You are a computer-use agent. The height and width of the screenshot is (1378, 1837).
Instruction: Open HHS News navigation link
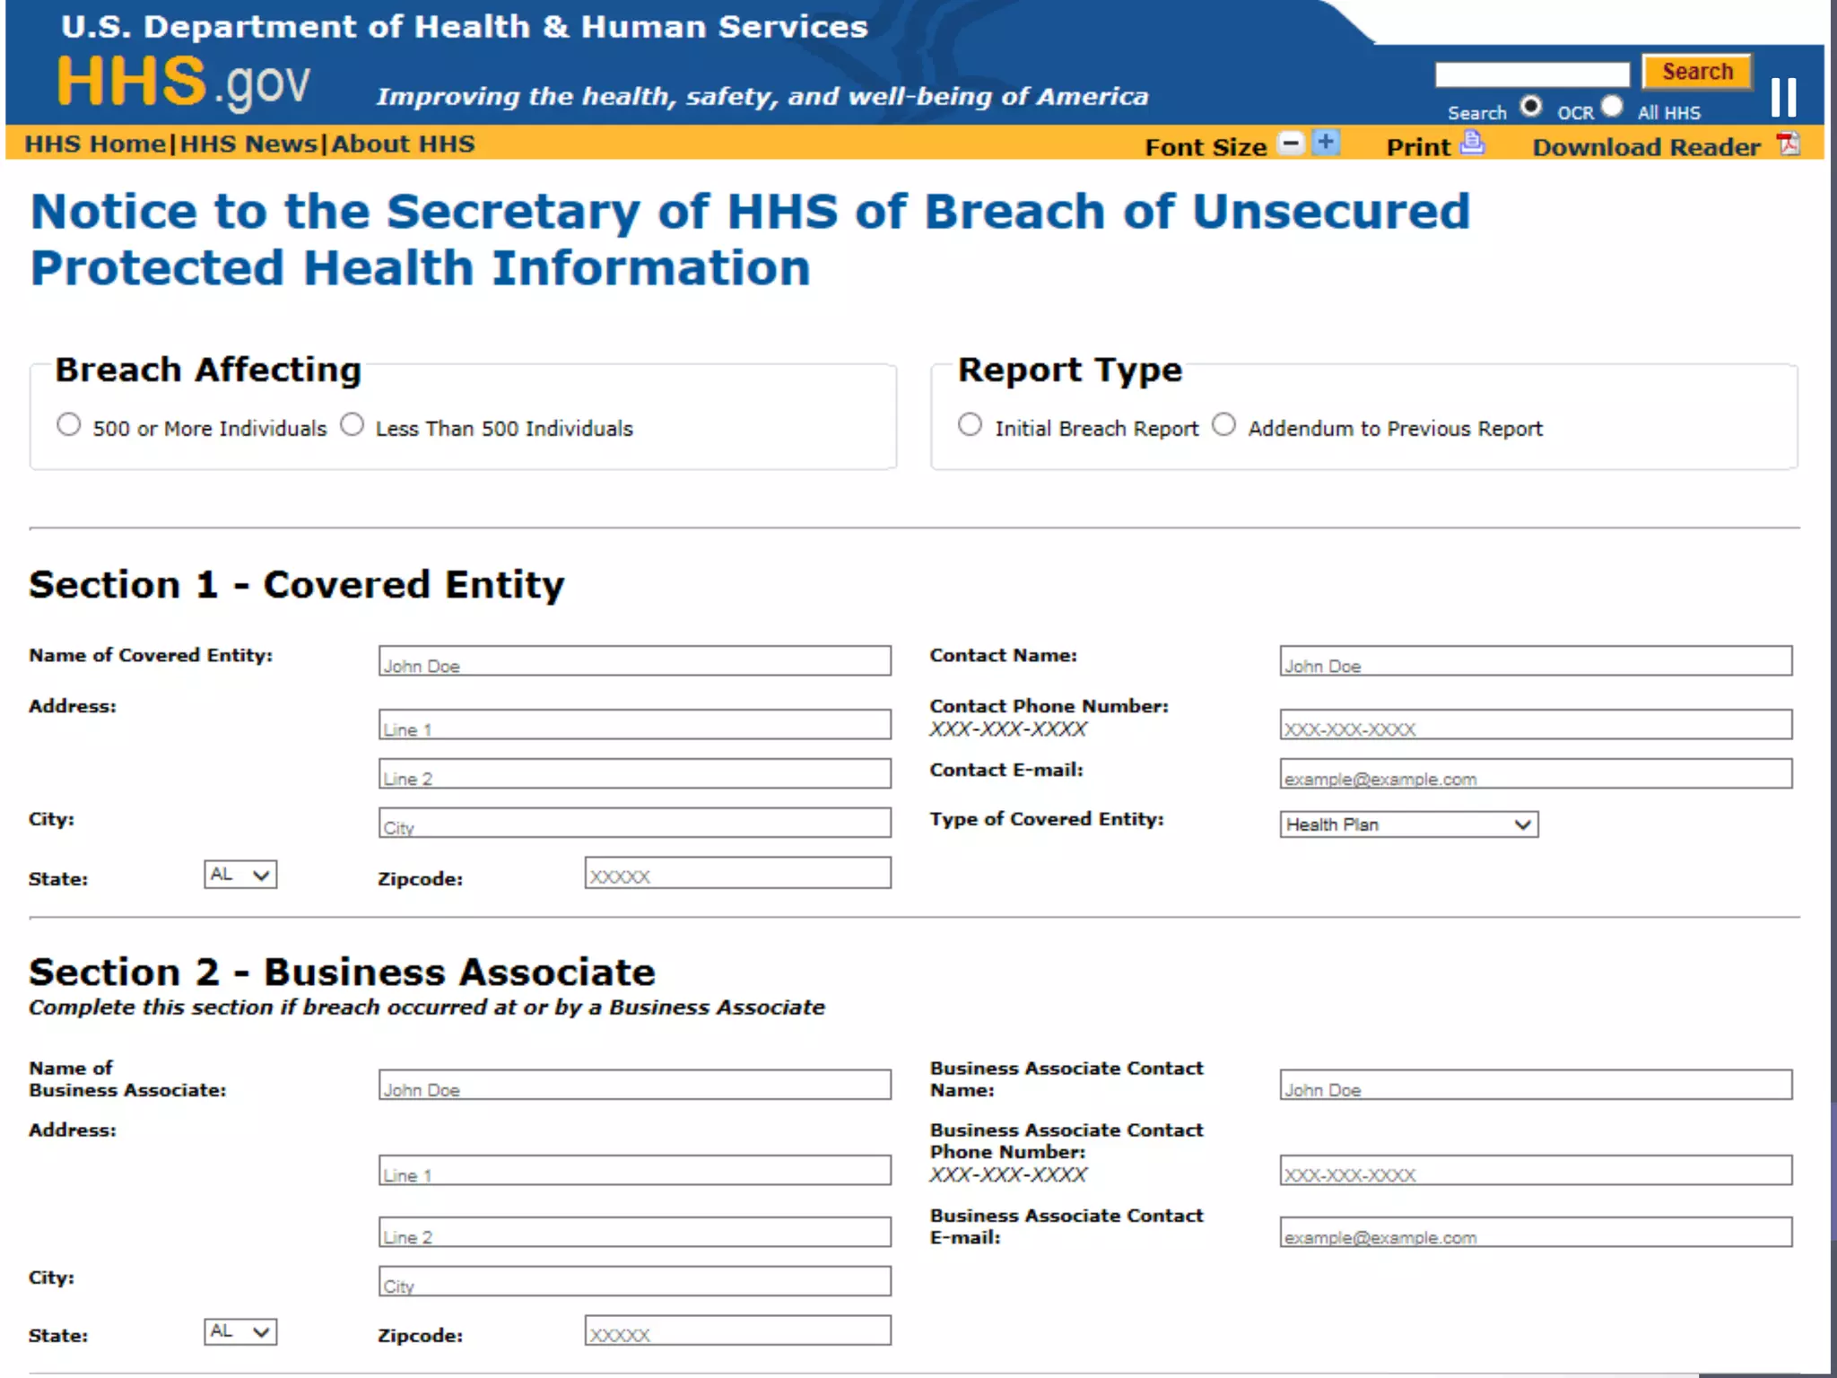248,144
